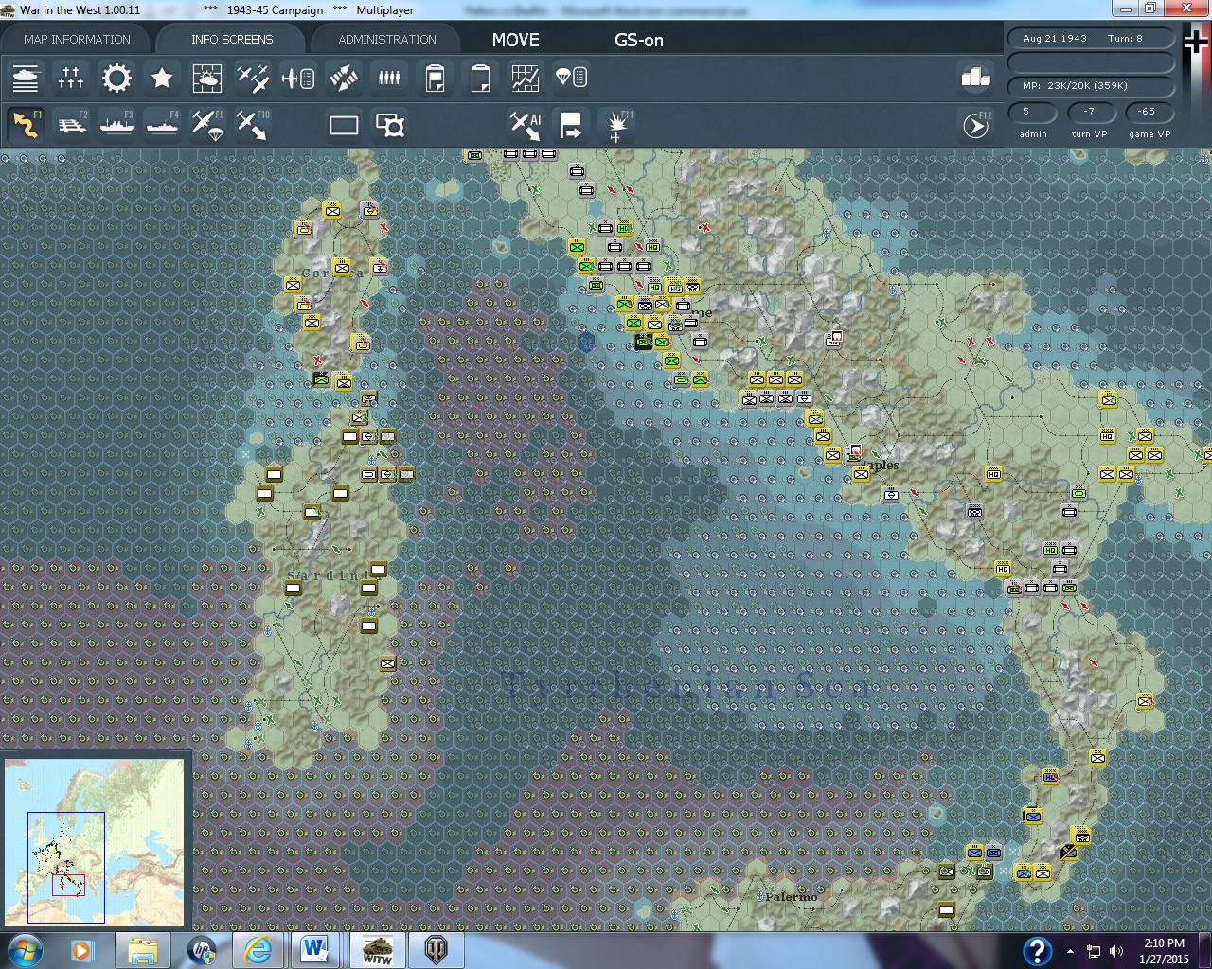This screenshot has width=1212, height=969.
Task: Click the red viewport box on minimap
Action: click(x=68, y=885)
